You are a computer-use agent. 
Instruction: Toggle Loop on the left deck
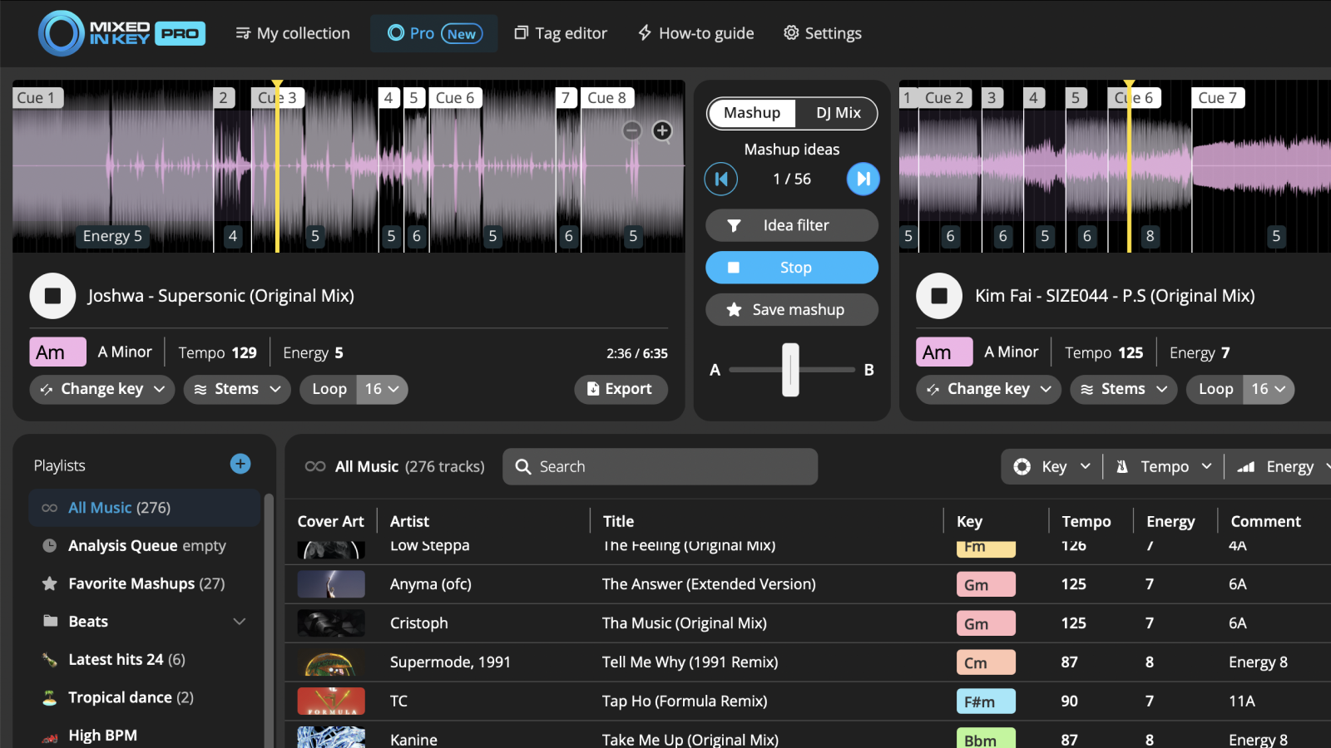[329, 389]
